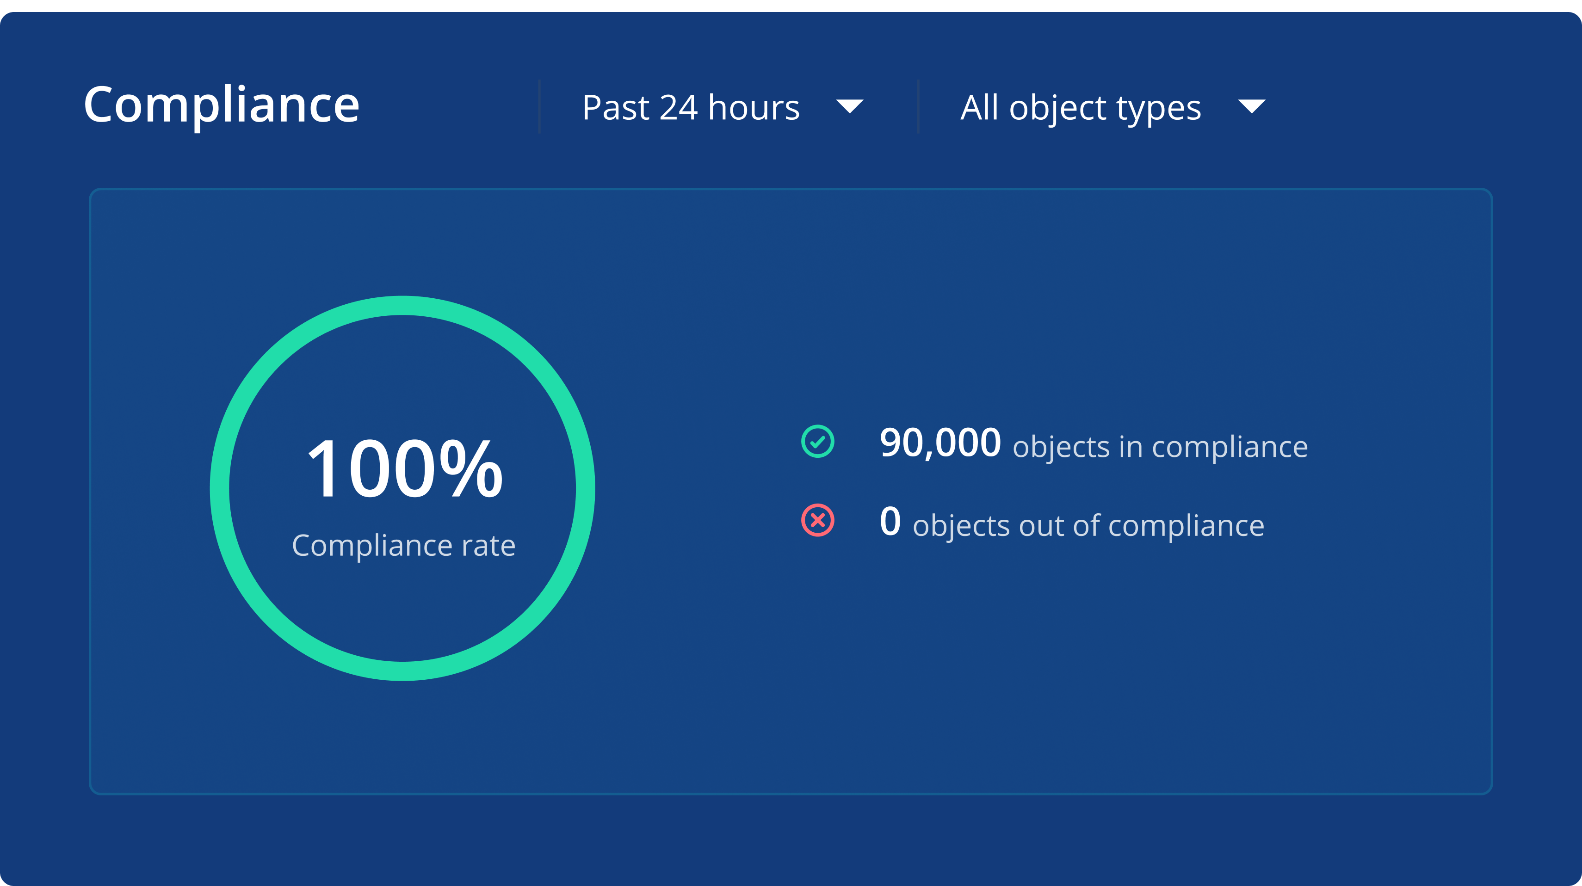Click the arrow beside All object types

point(1252,106)
